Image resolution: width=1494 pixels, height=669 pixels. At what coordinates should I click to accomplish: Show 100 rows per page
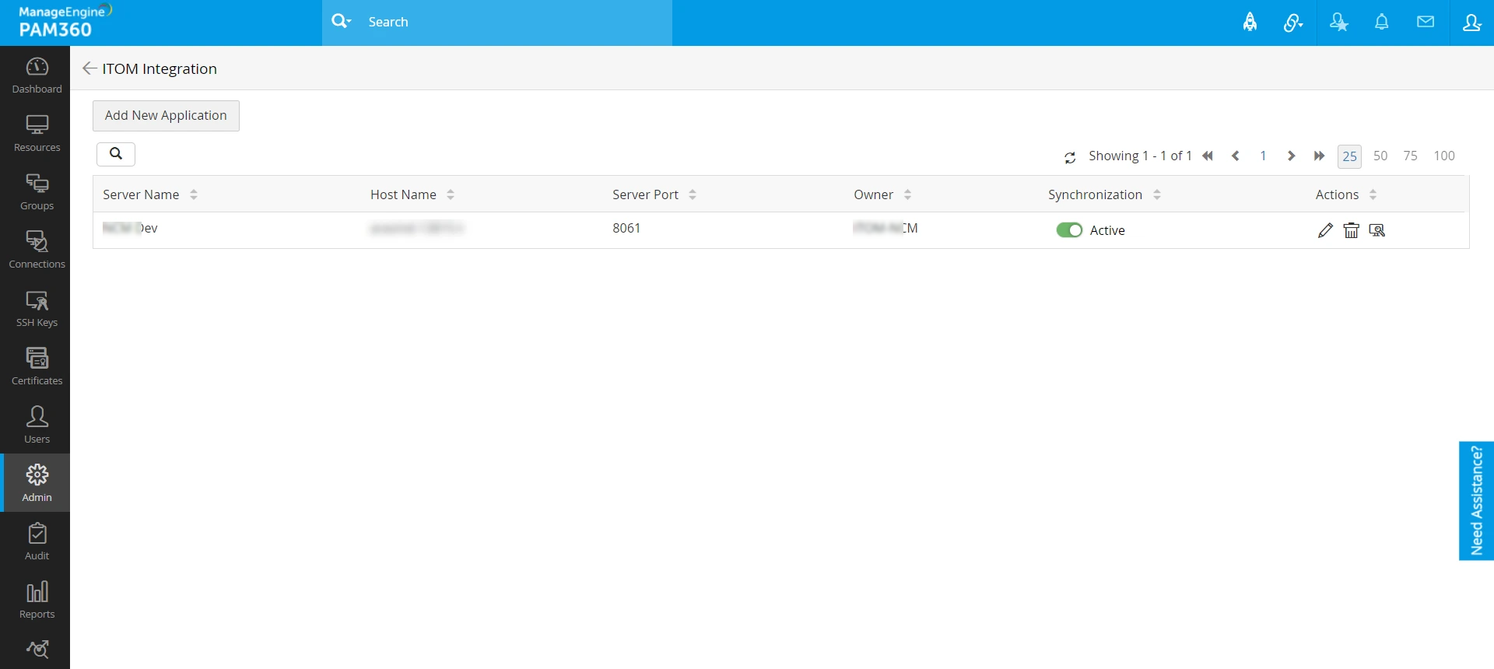[1444, 156]
